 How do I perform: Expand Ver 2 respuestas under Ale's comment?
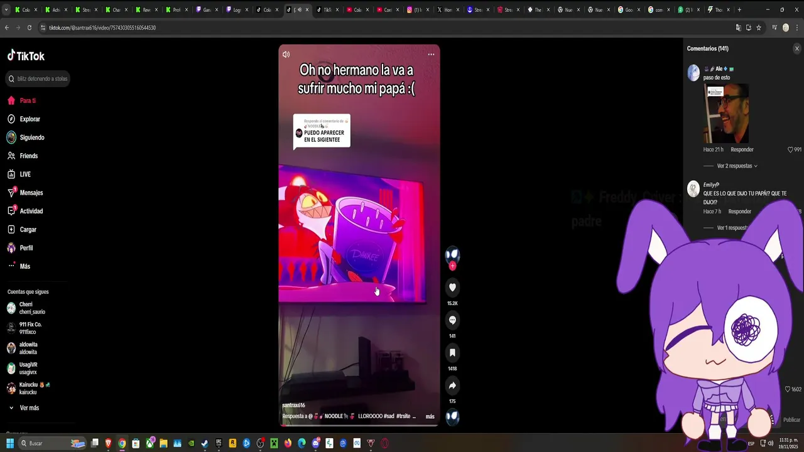(737, 166)
